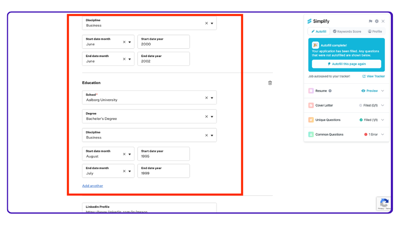Edit the End date year 2002 field
Image resolution: width=400 pixels, height=225 pixels.
[x=163, y=59]
